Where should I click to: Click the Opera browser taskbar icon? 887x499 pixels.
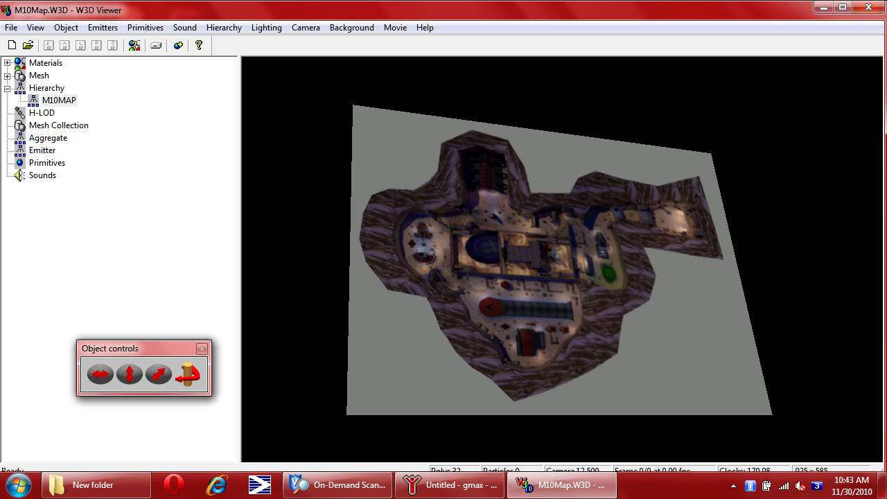coord(173,485)
